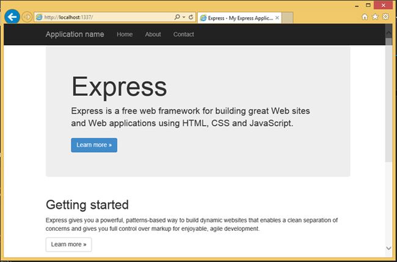397x262 pixels.
Task: Minimize the browser window
Action: point(357,5)
